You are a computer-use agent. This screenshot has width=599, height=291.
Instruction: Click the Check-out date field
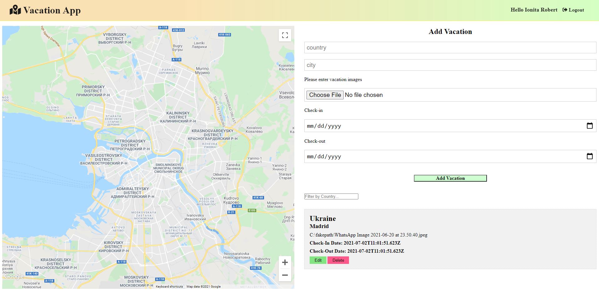tap(450, 156)
